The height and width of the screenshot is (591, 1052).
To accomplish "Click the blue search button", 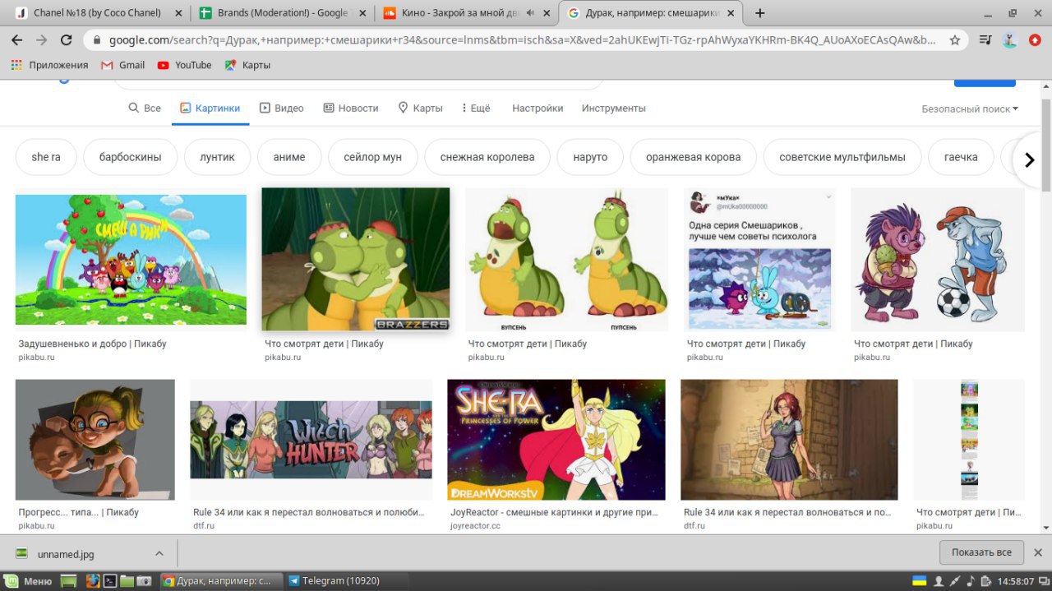I will pyautogui.click(x=985, y=82).
